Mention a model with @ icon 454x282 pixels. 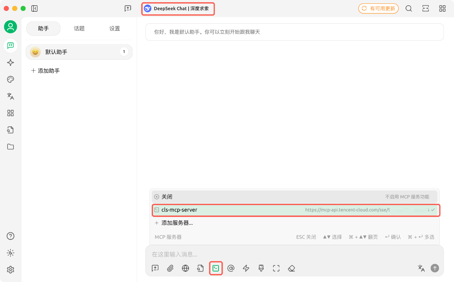pos(231,268)
